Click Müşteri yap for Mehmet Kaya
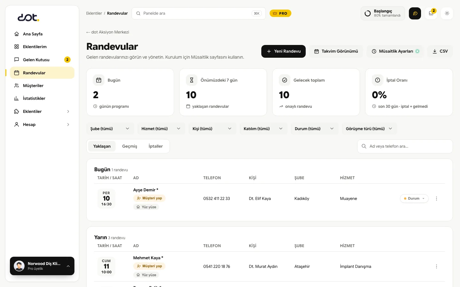Image resolution: width=460 pixels, height=287 pixels. (x=149, y=266)
